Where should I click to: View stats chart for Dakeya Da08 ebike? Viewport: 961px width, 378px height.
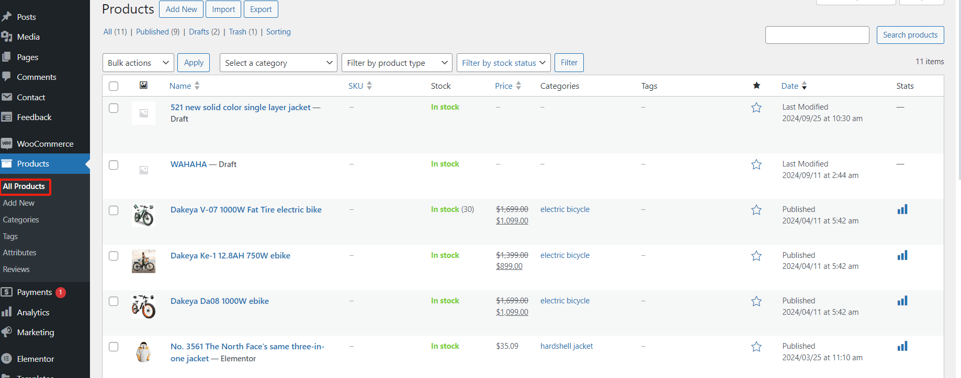point(902,301)
